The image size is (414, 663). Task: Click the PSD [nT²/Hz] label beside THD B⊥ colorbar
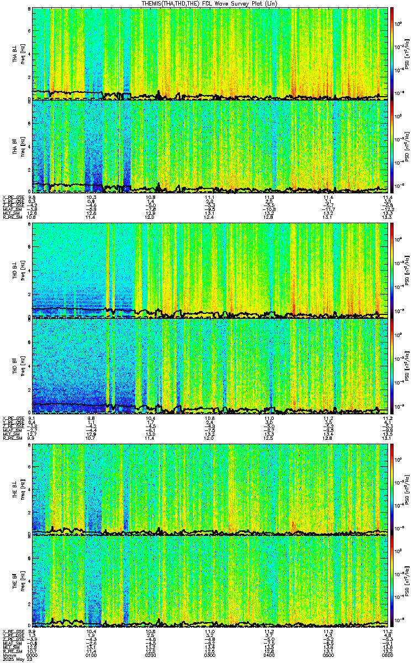408,271
